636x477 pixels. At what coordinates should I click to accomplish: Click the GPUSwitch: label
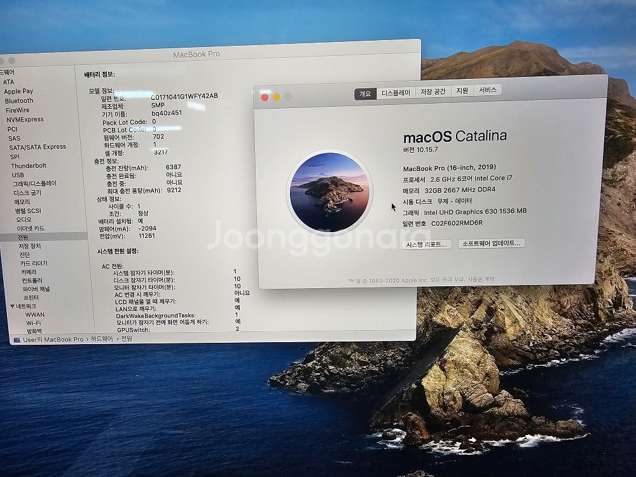[x=134, y=329]
